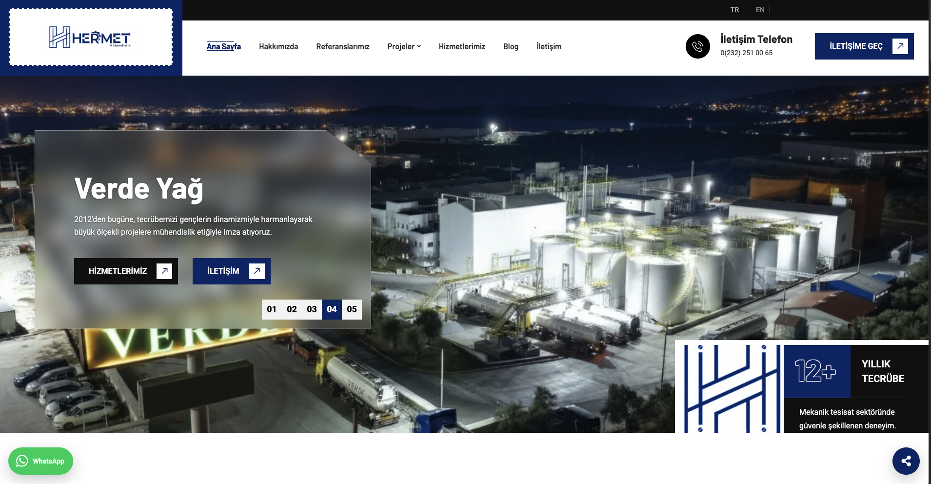Click Mekanik tesisat sektöründe description text

pos(848,419)
